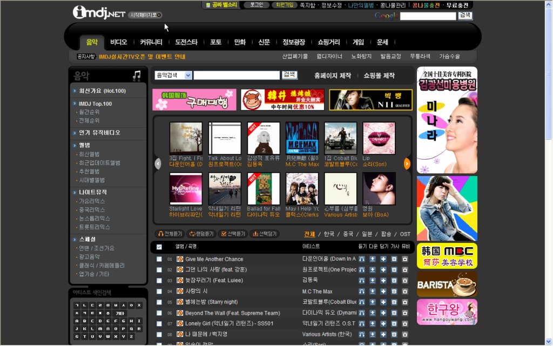Click the headphone listen icon for track 01
The image size is (553, 346).
tap(361, 259)
